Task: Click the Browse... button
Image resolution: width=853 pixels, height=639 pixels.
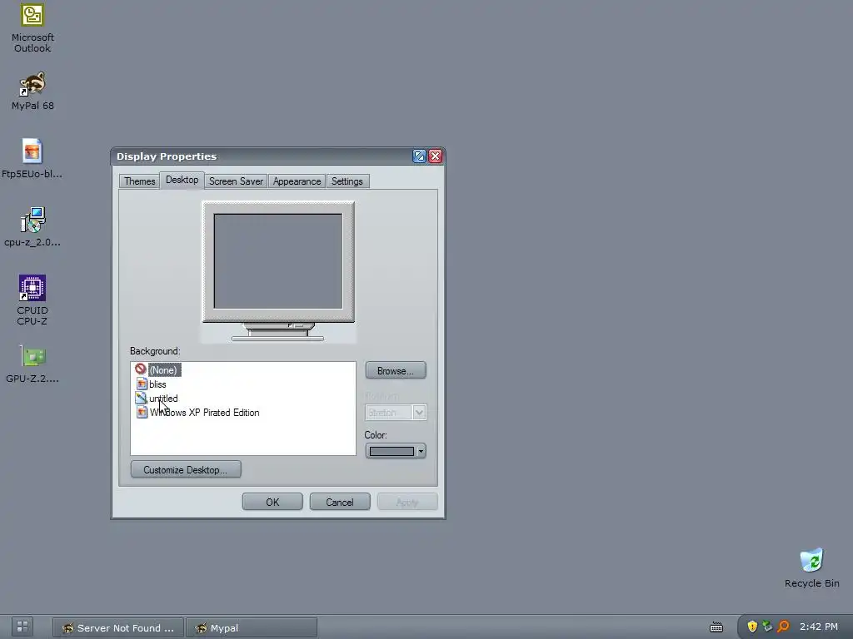Action: [396, 370]
